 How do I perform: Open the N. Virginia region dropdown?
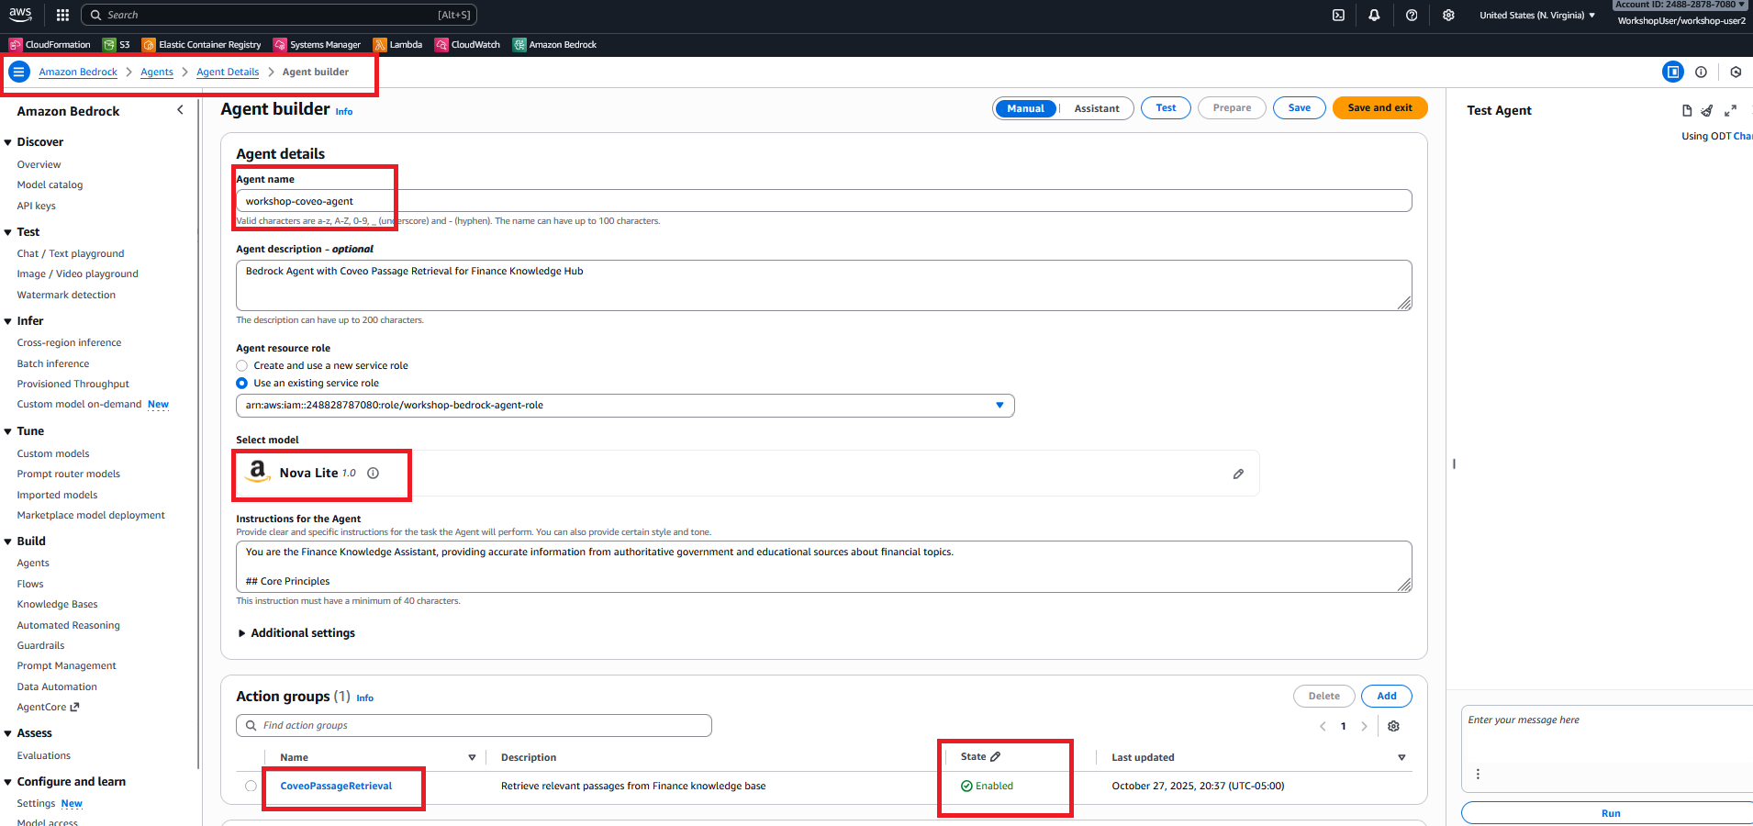(x=1536, y=15)
